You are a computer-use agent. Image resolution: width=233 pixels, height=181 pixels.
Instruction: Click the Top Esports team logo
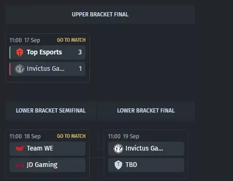tap(20, 53)
